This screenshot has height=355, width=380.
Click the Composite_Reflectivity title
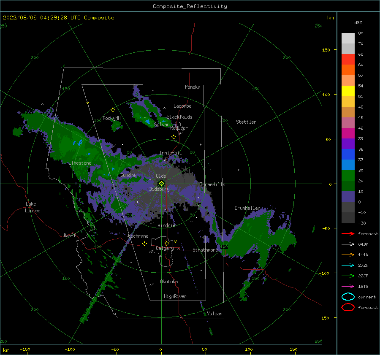pyautogui.click(x=190, y=6)
